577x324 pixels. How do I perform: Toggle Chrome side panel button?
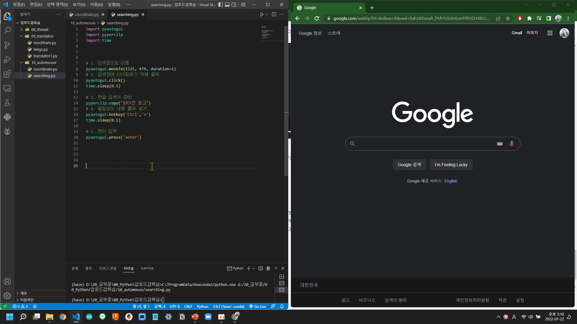click(x=548, y=18)
